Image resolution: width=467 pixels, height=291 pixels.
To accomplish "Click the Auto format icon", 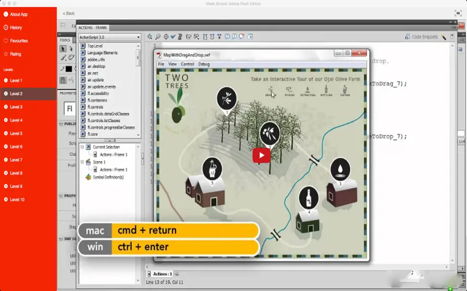I will (x=180, y=36).
